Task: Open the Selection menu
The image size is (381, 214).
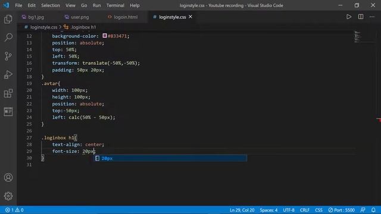Action: pos(50,5)
